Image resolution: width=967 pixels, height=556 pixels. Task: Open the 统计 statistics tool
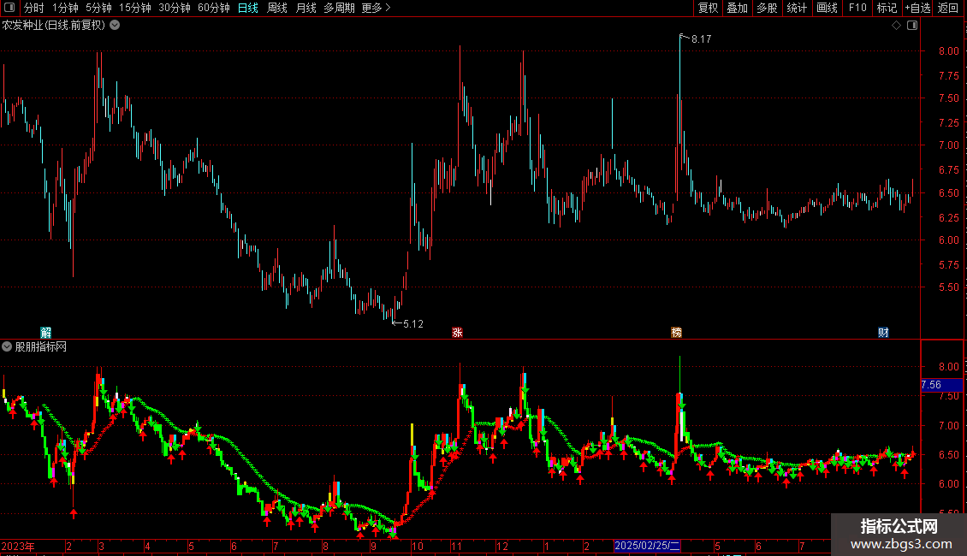797,8
